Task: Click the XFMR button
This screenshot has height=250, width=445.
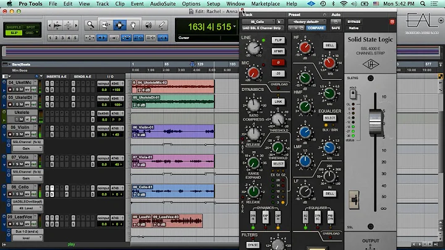Action: click(278, 51)
